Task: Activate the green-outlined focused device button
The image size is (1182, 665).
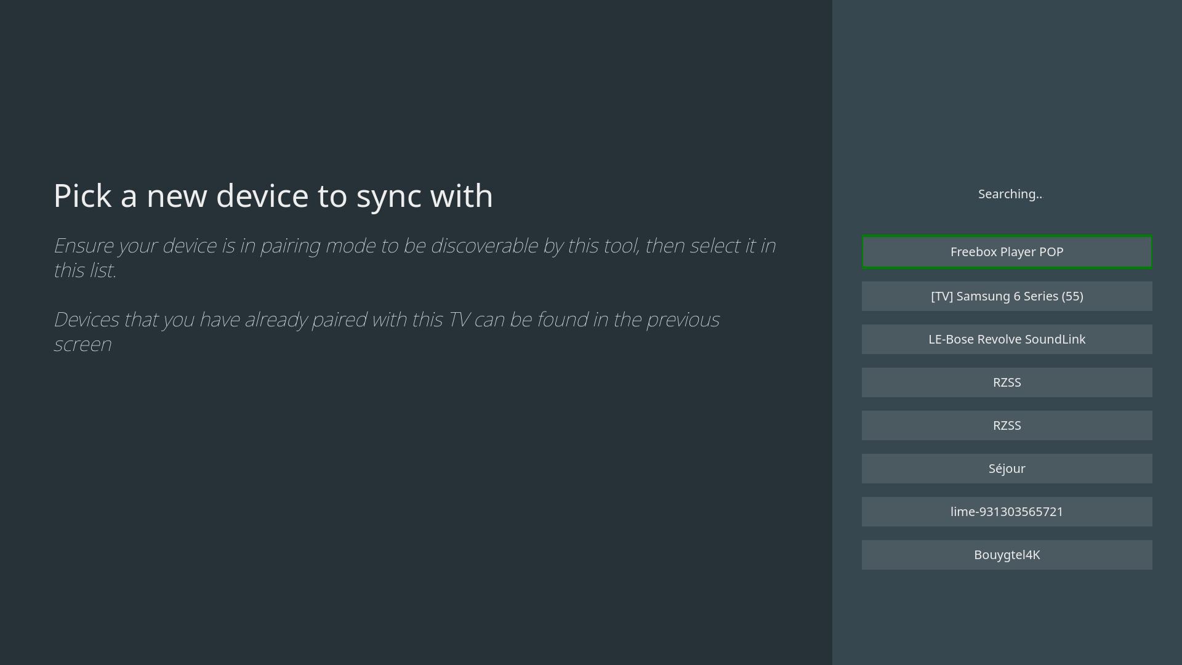Action: pos(1007,252)
